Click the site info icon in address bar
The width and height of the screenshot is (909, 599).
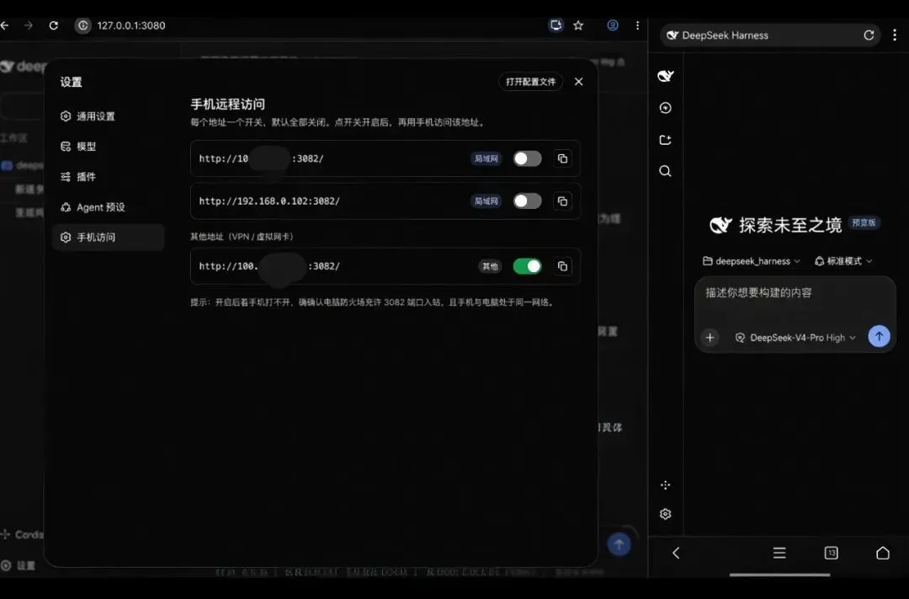click(82, 25)
